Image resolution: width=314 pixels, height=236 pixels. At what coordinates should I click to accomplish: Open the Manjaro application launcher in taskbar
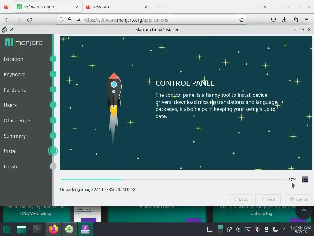[7, 229]
